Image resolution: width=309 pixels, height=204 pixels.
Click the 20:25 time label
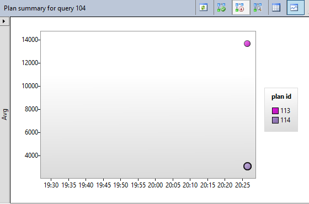coord(242,185)
